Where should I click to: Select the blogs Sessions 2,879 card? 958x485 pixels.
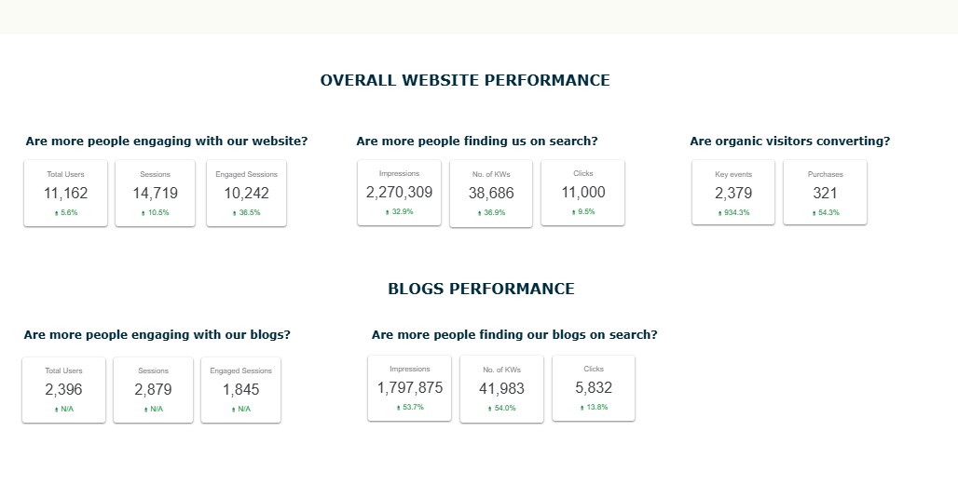point(154,390)
